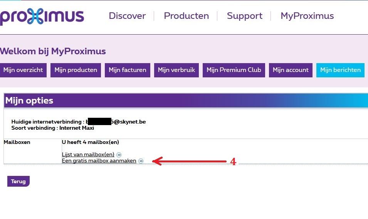Image resolution: width=368 pixels, height=219 pixels.
Task: Click arrow icon beside Een gratis mailbox aanmaken
Action: pyautogui.click(x=141, y=161)
